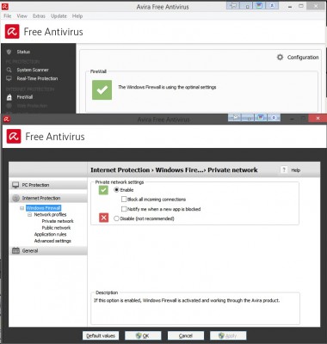The height and width of the screenshot is (344, 327).
Task: Open the View menu
Action: [22, 16]
